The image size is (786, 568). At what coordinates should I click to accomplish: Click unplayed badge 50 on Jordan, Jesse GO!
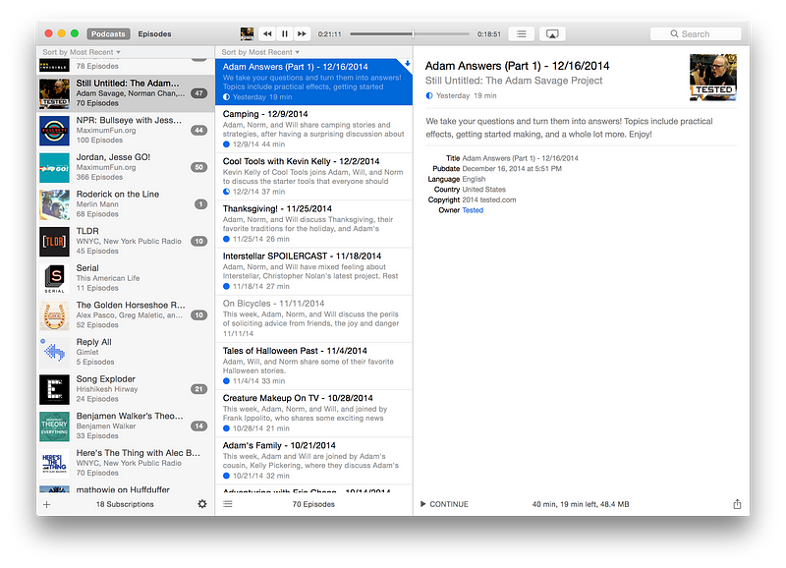click(x=199, y=167)
